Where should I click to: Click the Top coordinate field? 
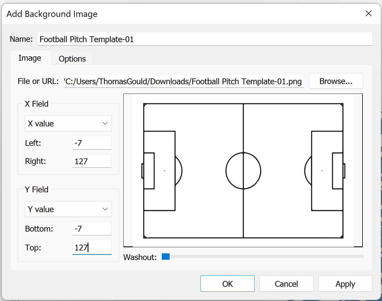(92, 248)
